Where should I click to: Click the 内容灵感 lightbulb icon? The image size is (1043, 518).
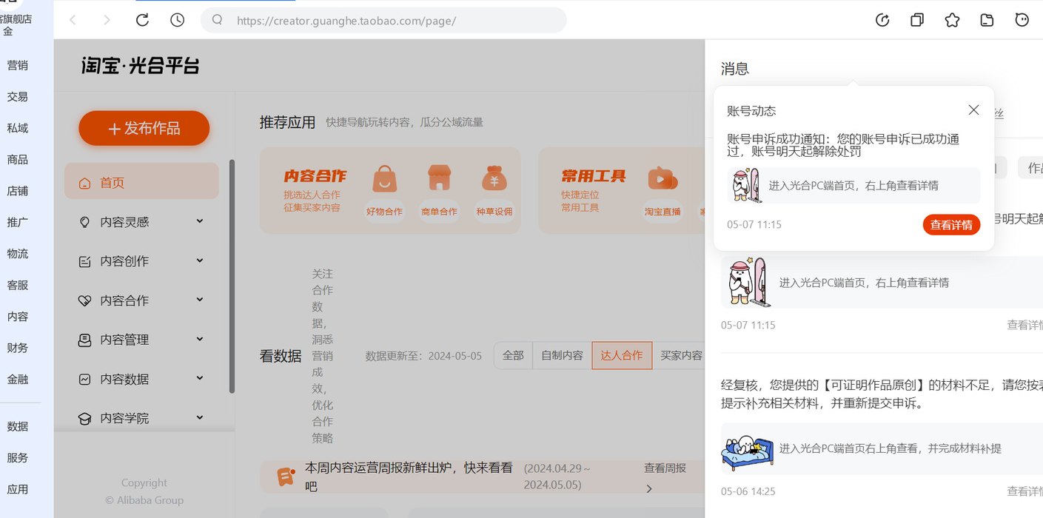pos(85,221)
